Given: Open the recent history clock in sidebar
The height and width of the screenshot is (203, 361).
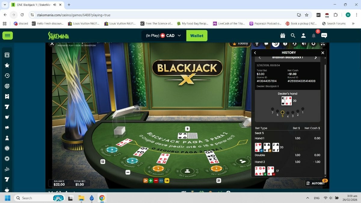Looking at the screenshot, I should 7,76.
